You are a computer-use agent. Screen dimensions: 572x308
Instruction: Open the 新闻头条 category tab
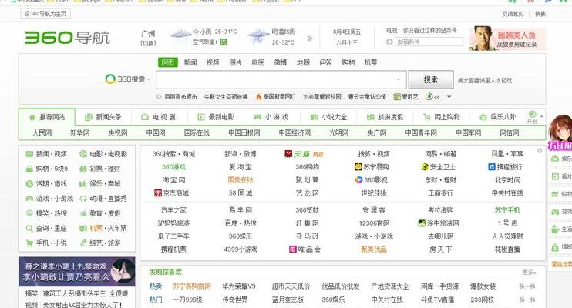pyautogui.click(x=103, y=117)
